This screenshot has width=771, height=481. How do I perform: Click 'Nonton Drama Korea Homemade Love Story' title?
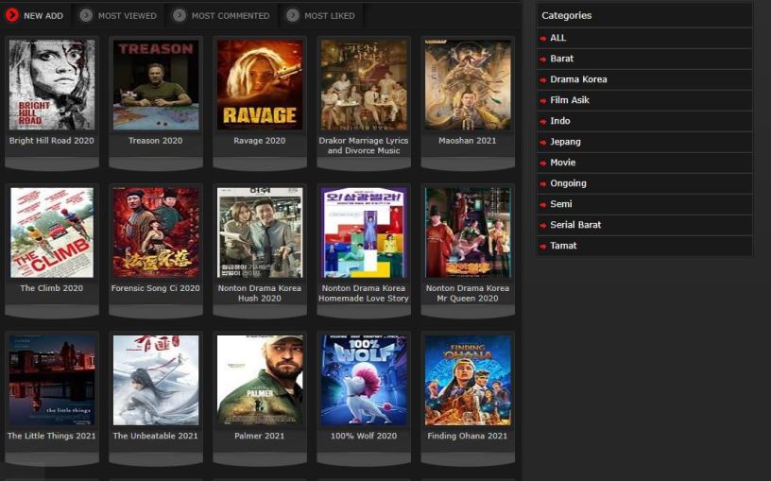[x=364, y=293]
